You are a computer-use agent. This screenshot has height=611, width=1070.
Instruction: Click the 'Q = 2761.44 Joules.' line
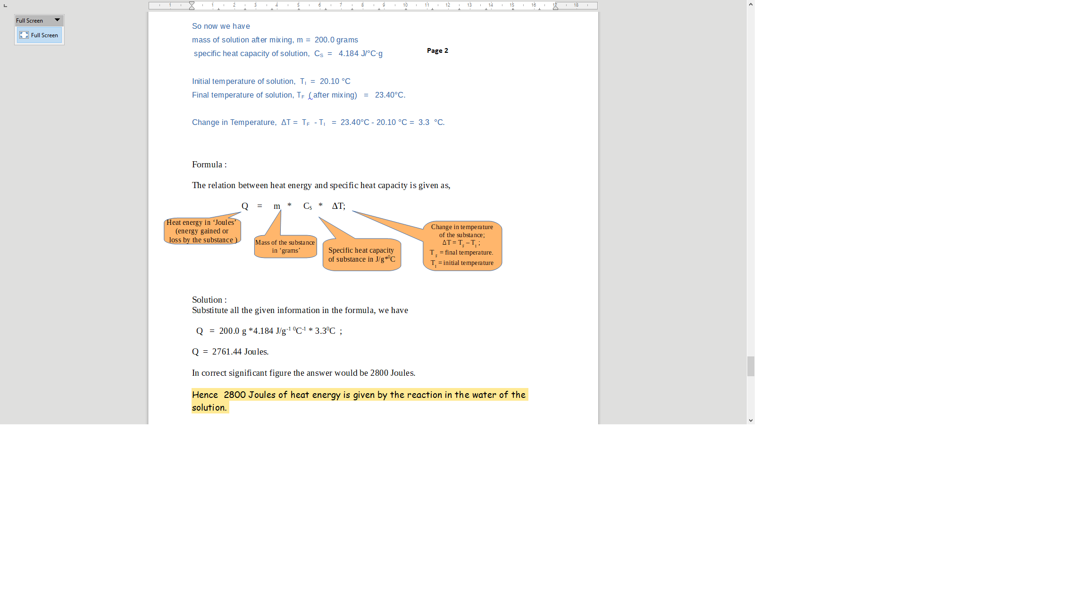click(230, 352)
